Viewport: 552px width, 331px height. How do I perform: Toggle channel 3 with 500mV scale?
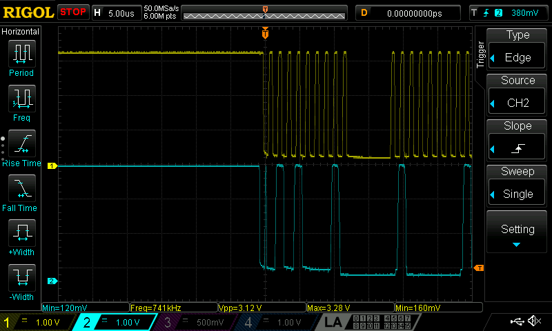pyautogui.click(x=195, y=322)
